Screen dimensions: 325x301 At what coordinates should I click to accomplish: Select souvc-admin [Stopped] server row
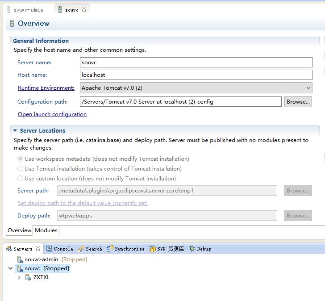(52, 259)
